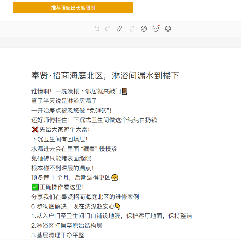Place cursor in the title 奉贤·招商海庭北区

pos(105,76)
